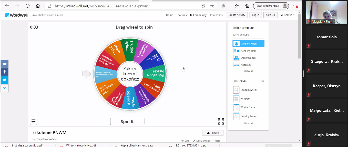Open the Edit Content link
348x147 pixels.
click(x=201, y=141)
